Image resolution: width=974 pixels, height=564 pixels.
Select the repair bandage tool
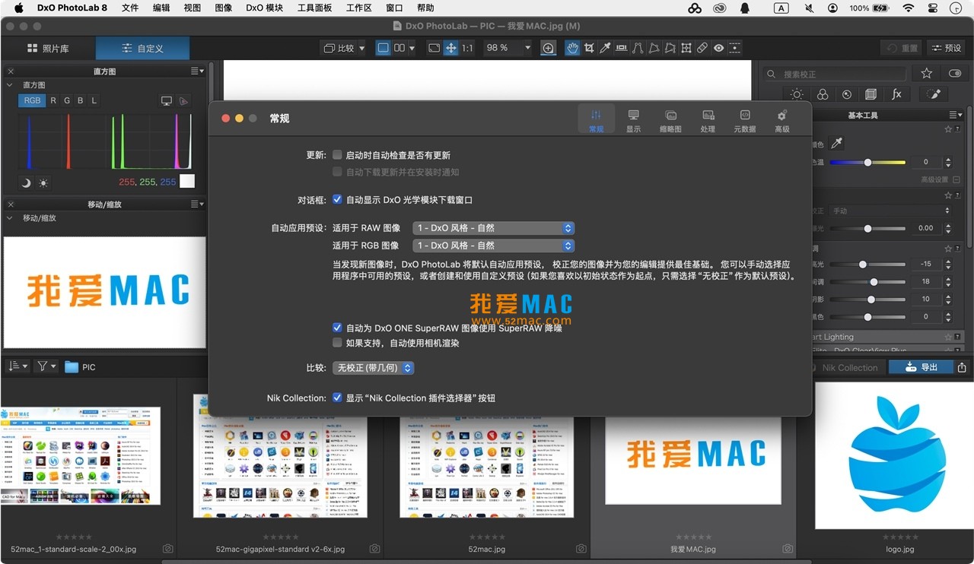coord(702,48)
